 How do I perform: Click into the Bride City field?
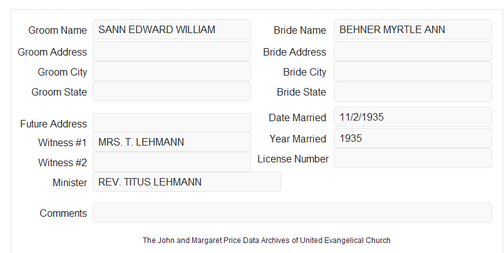413,71
